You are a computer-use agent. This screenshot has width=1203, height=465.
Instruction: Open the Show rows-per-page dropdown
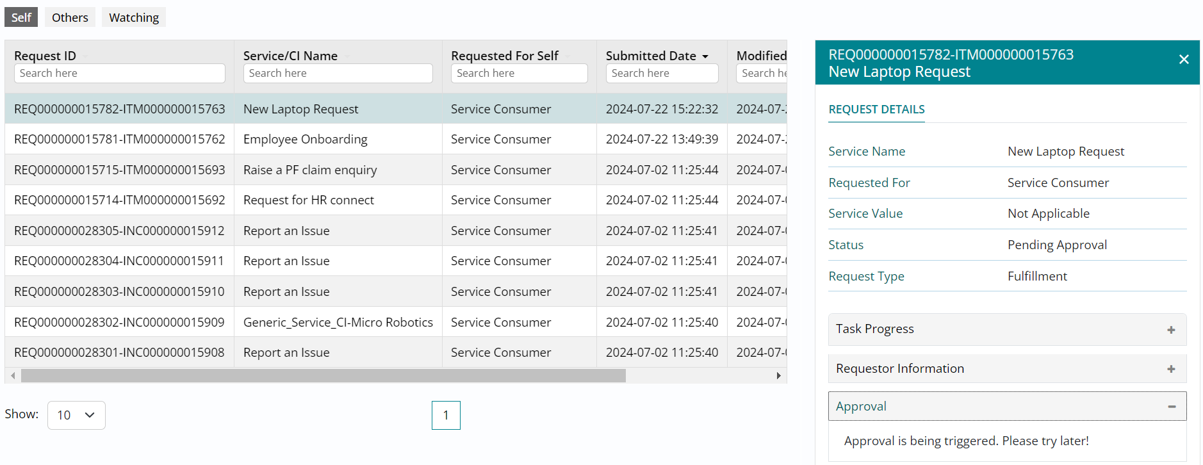pos(76,415)
